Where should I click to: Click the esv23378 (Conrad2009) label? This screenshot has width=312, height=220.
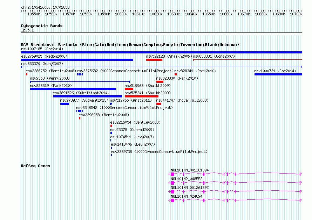click(x=132, y=130)
